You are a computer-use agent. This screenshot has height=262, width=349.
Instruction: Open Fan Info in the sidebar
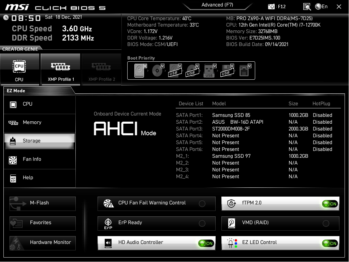40,159
